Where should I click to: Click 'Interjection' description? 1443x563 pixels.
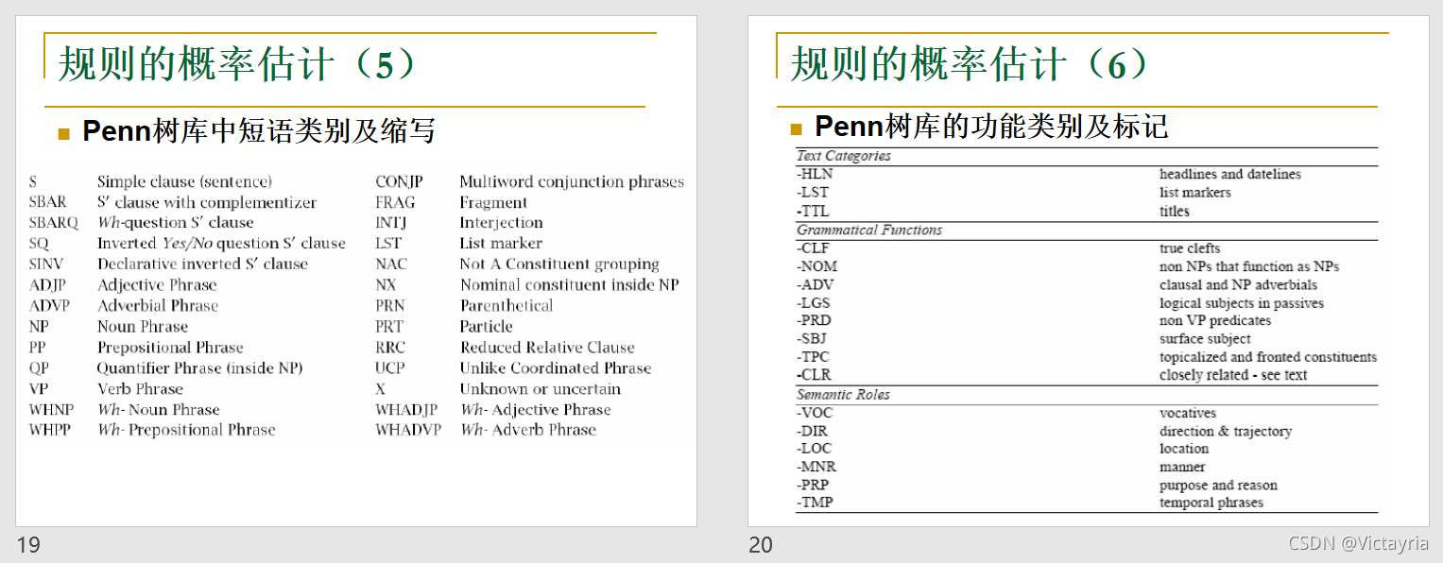pyautogui.click(x=501, y=223)
